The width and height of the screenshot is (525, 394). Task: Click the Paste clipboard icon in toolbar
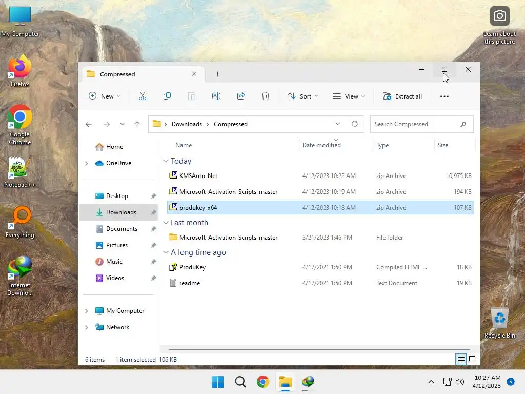(192, 96)
